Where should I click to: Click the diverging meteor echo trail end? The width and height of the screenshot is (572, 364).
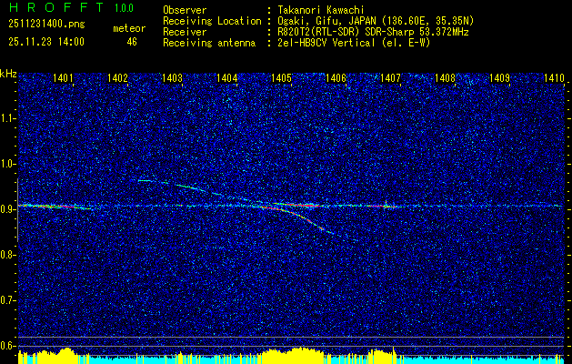330,232
